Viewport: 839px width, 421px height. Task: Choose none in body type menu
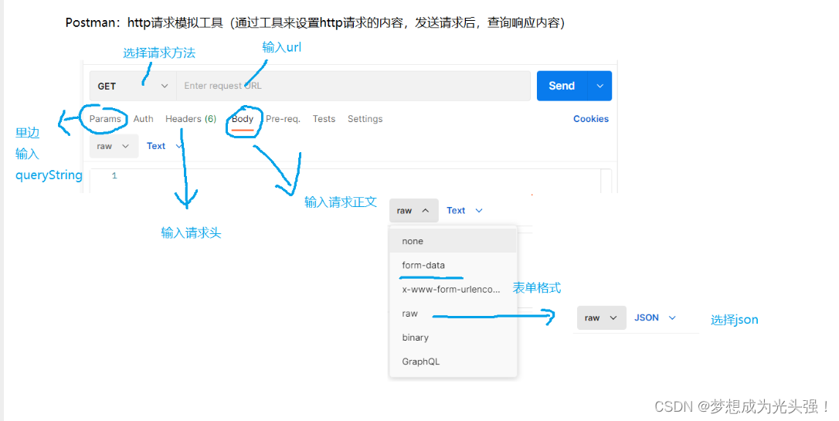[453, 241]
